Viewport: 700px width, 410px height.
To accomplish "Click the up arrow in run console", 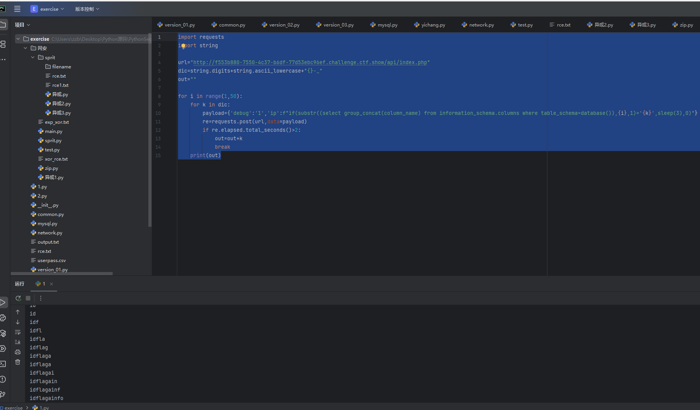I will point(18,312).
